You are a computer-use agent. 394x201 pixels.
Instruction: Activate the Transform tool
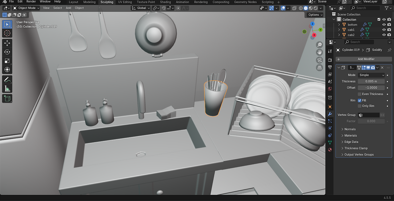click(x=7, y=70)
